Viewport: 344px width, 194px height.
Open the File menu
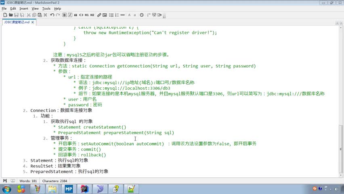pyautogui.click(x=4, y=8)
